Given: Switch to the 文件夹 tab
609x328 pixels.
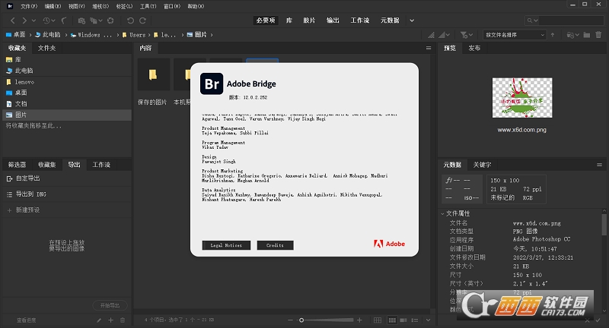Looking at the screenshot, I should [x=47, y=48].
